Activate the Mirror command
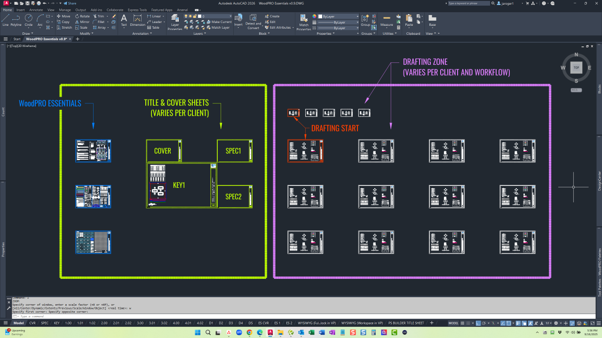Image resolution: width=602 pixels, height=338 pixels. [x=82, y=22]
